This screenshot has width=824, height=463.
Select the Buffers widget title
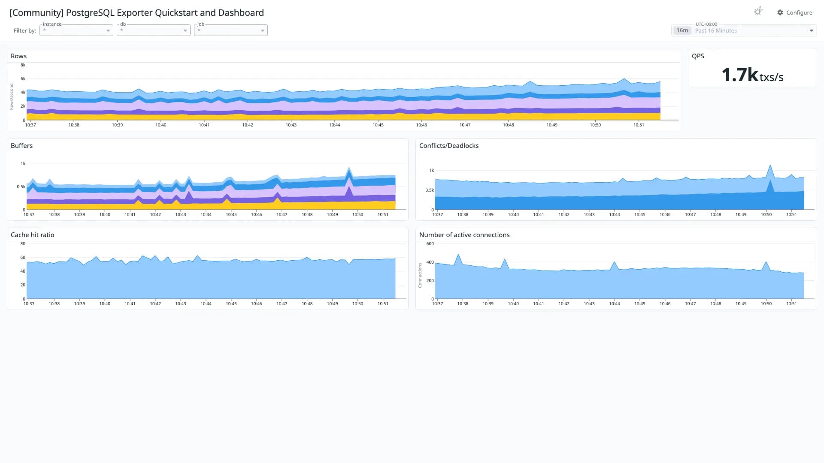click(x=21, y=146)
